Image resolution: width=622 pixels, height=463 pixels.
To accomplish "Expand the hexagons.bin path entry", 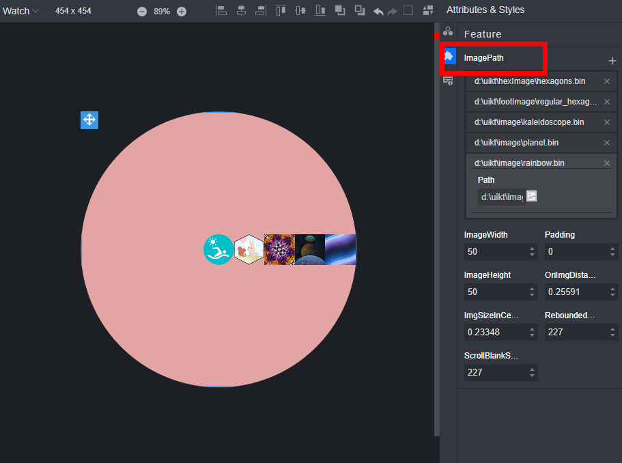I will tap(530, 81).
